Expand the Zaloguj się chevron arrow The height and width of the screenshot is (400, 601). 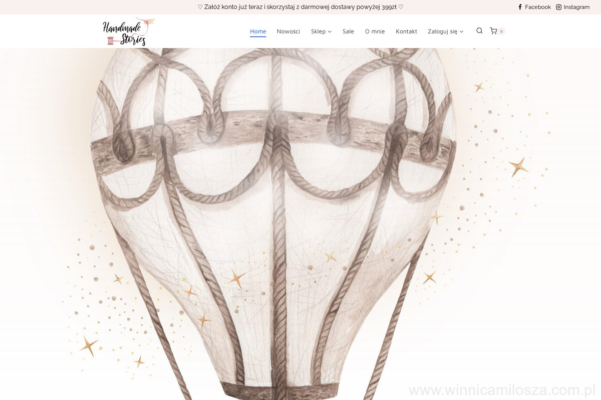tap(461, 31)
